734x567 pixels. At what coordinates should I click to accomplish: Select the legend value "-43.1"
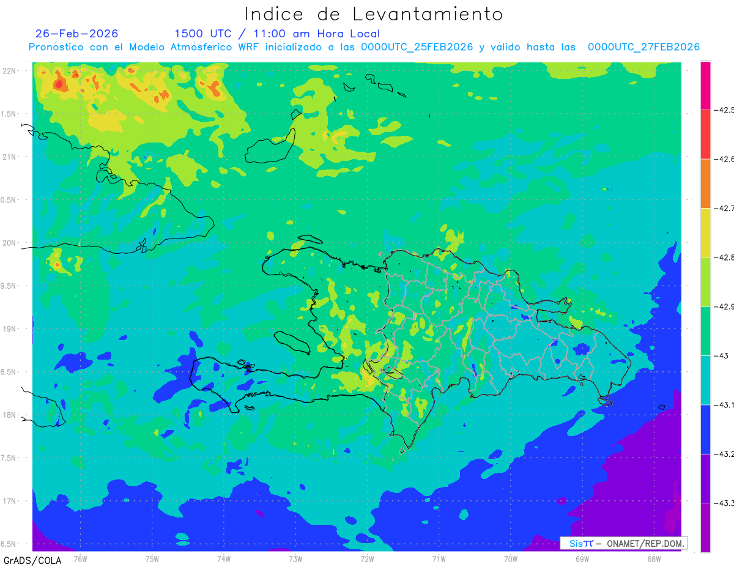pyautogui.click(x=724, y=404)
